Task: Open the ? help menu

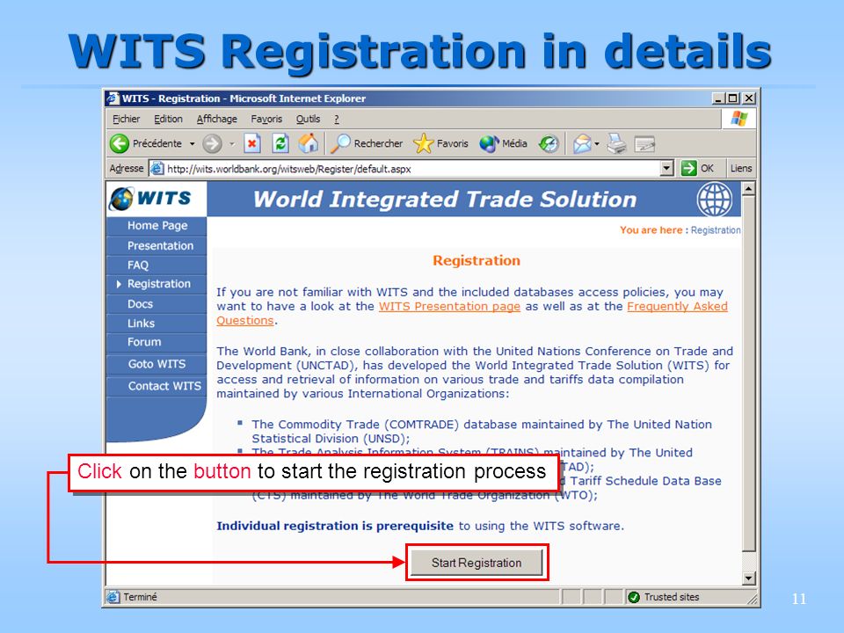Action: click(x=337, y=119)
